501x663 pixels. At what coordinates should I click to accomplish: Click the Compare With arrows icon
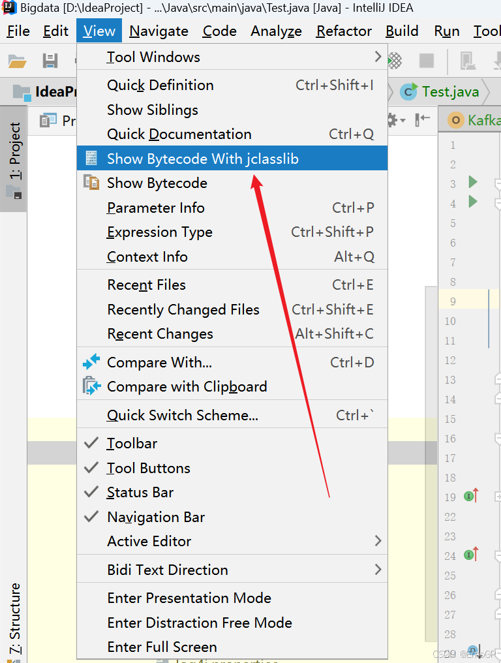91,362
